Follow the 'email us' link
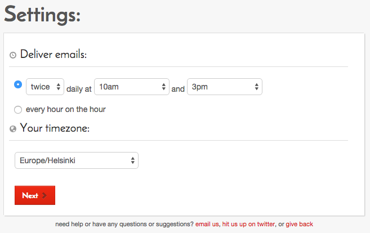This screenshot has height=233, width=370. (x=207, y=224)
